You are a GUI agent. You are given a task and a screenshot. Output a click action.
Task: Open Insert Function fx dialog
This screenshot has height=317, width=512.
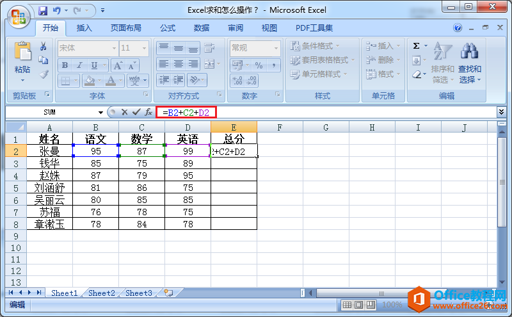(148, 112)
